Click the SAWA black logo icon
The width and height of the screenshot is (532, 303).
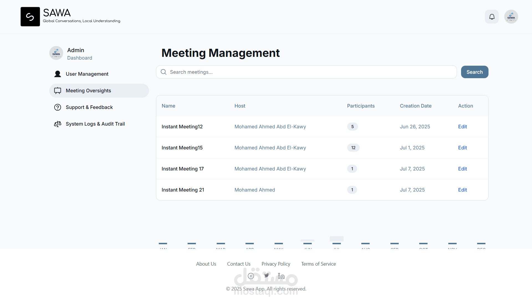point(30,17)
